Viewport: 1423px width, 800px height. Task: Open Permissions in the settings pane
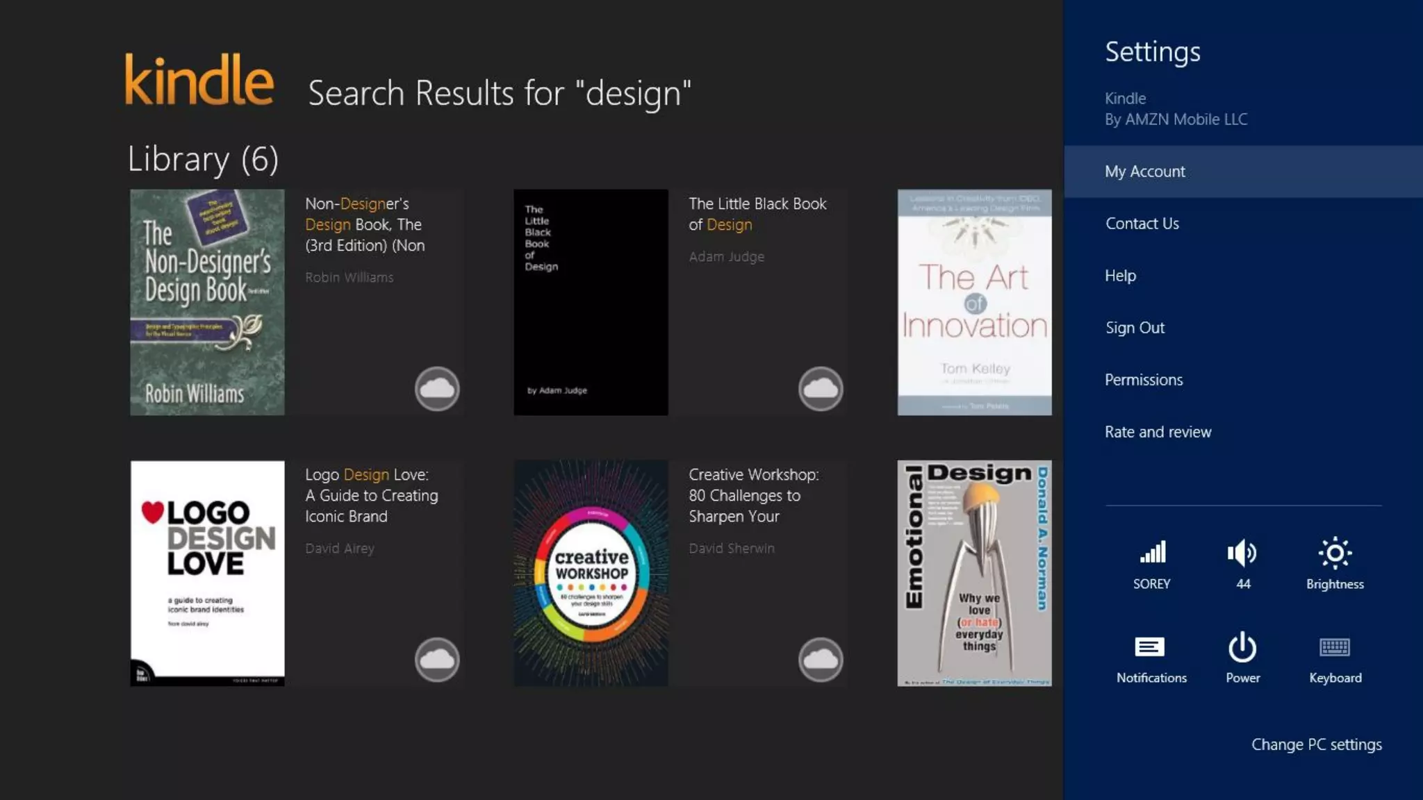click(1143, 380)
